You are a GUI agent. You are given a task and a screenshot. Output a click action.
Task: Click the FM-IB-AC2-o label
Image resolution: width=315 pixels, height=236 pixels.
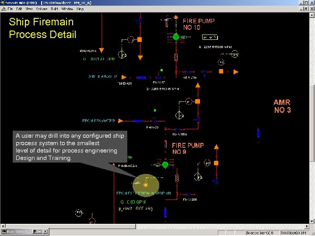pos(128,166)
